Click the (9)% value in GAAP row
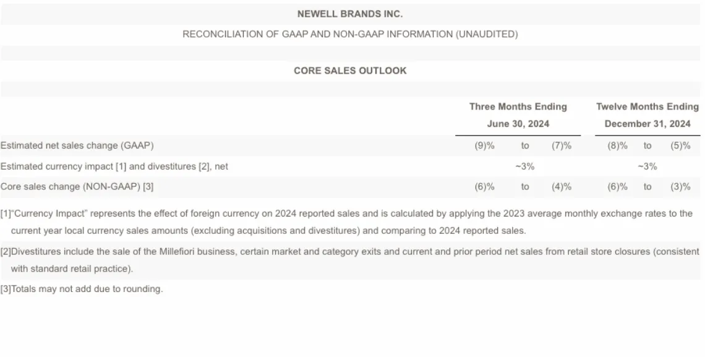 point(484,145)
